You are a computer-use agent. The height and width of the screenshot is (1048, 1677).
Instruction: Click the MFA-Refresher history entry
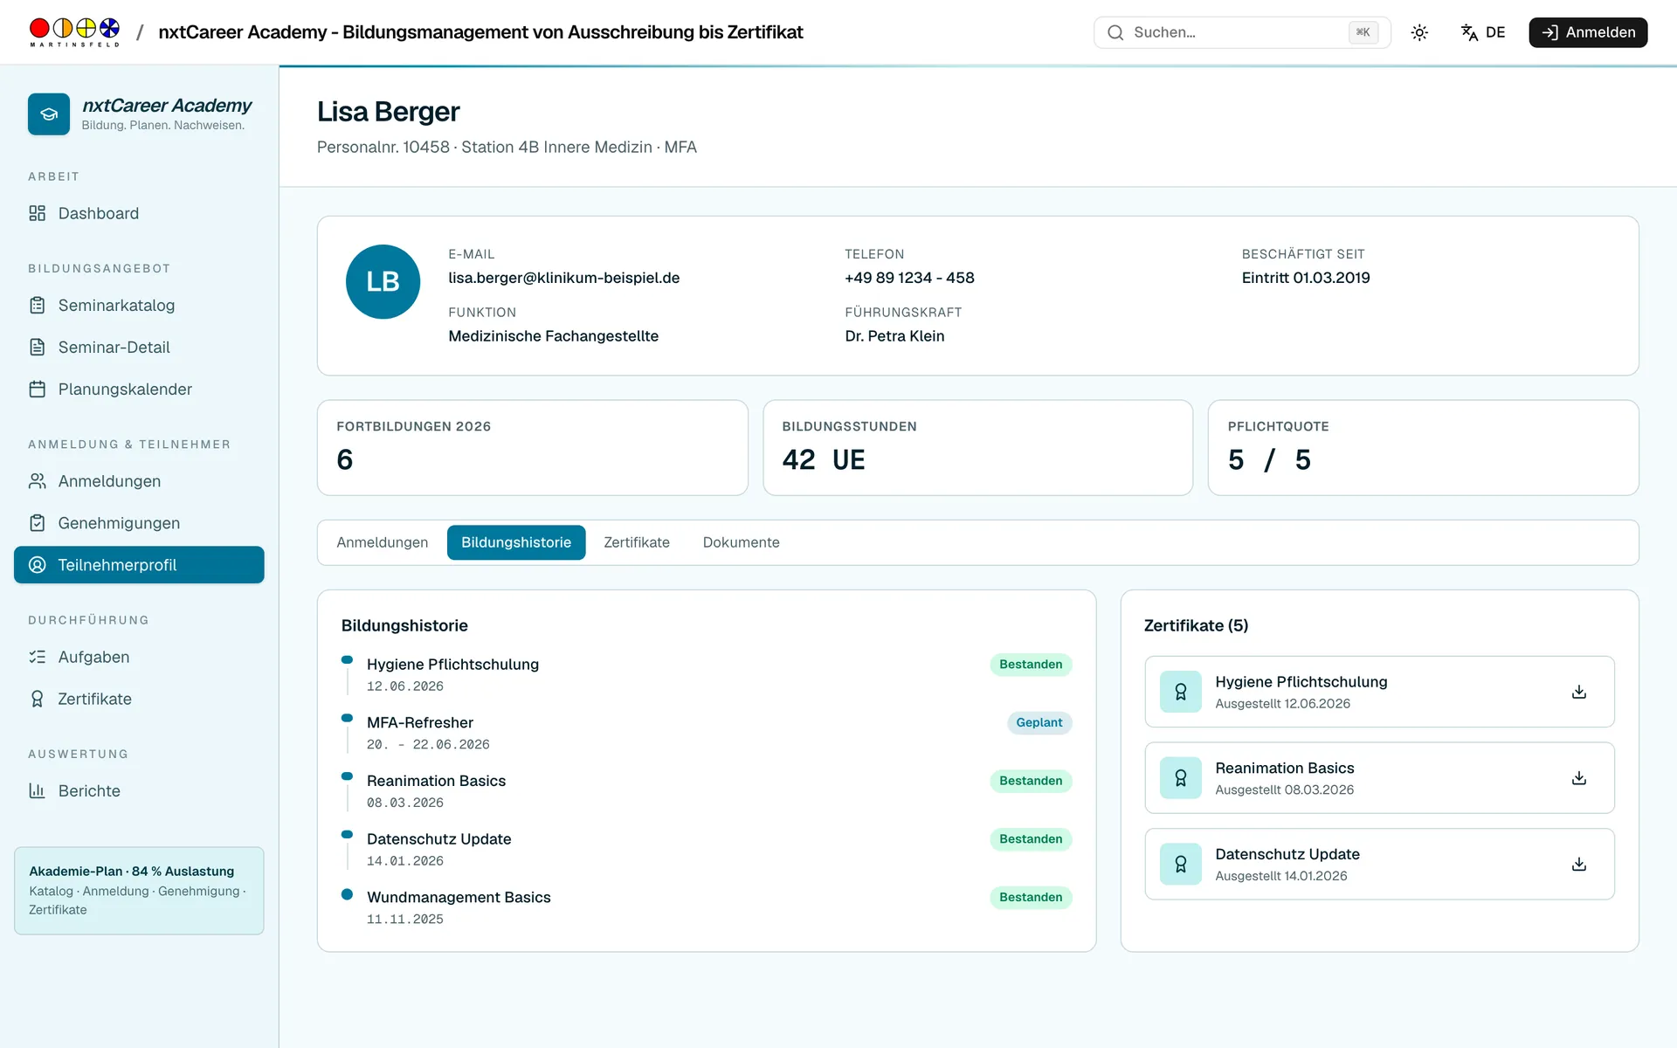(706, 733)
